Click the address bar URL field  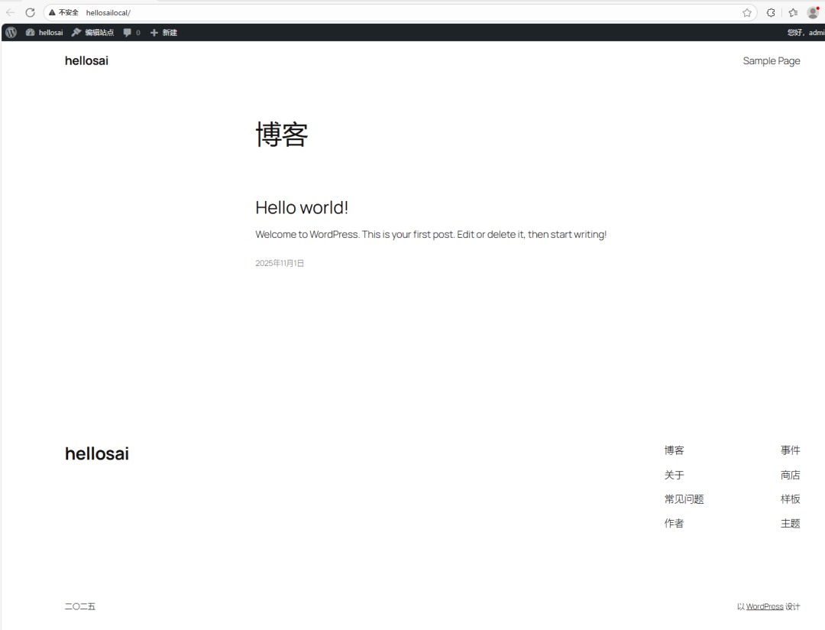[x=382, y=12]
